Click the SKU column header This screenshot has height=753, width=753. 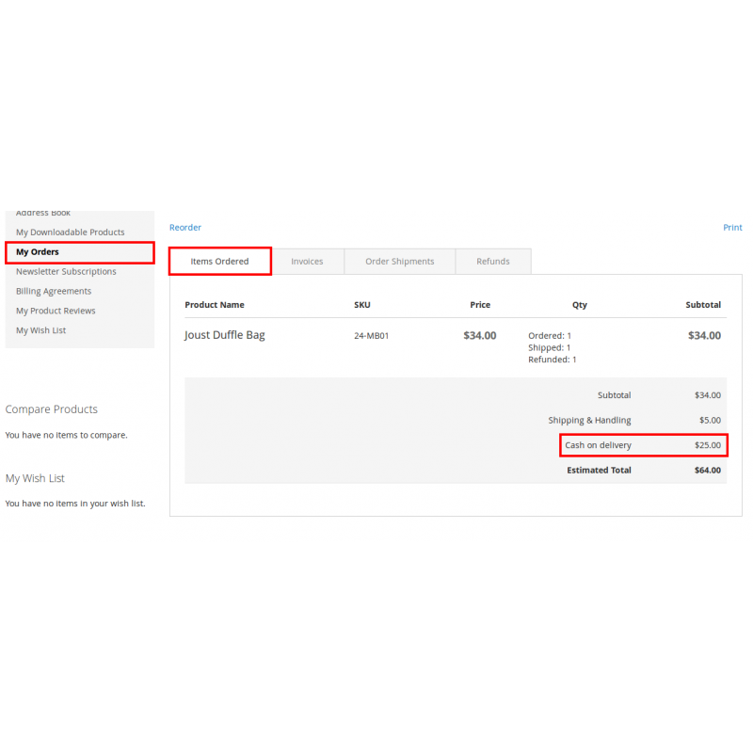coord(362,304)
